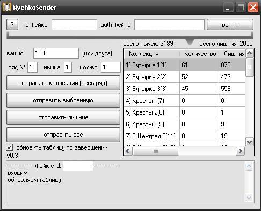Click extras cell 9 for Кресты 3
261x211 pixels.
coord(232,124)
